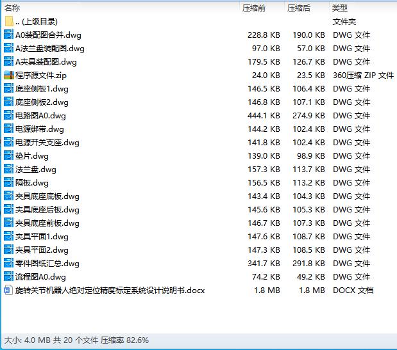Click the status bar size and ratio summary
Viewport: 397px width, 350px height.
coord(76,340)
